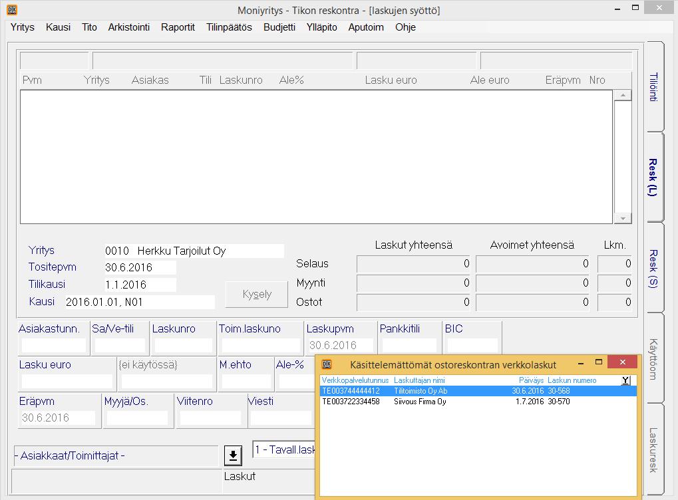Click the Toim.laskuno input field
The image size is (678, 500).
(x=261, y=345)
